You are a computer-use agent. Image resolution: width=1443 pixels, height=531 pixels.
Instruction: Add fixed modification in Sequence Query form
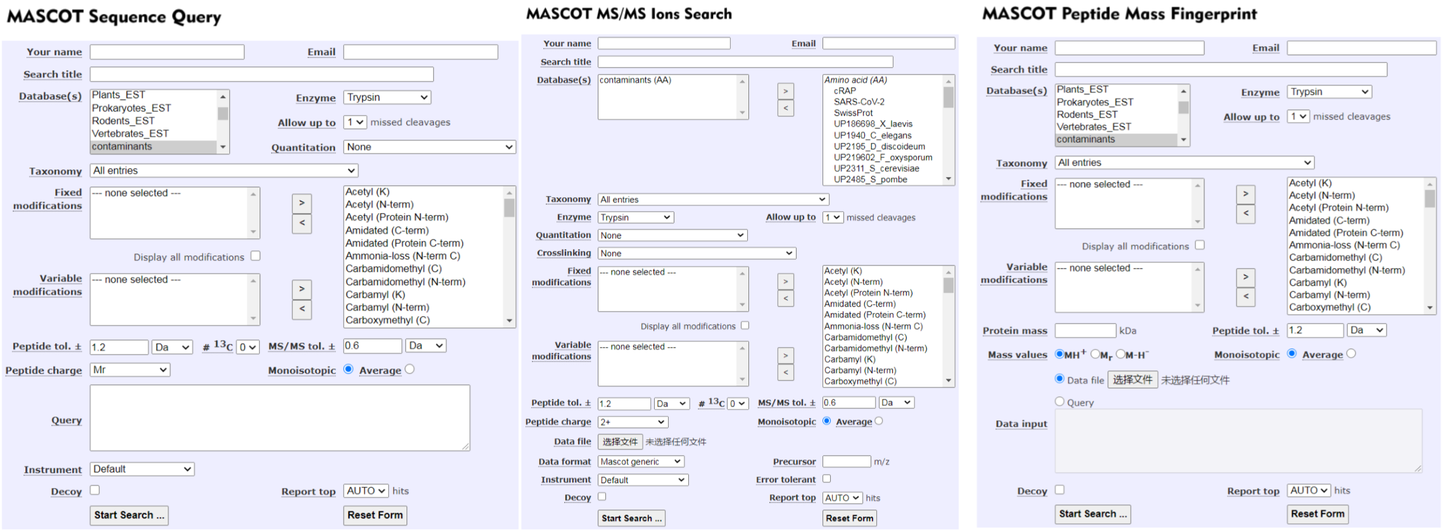coord(302,203)
